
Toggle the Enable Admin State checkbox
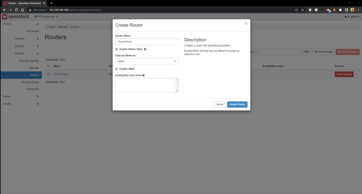(117, 49)
